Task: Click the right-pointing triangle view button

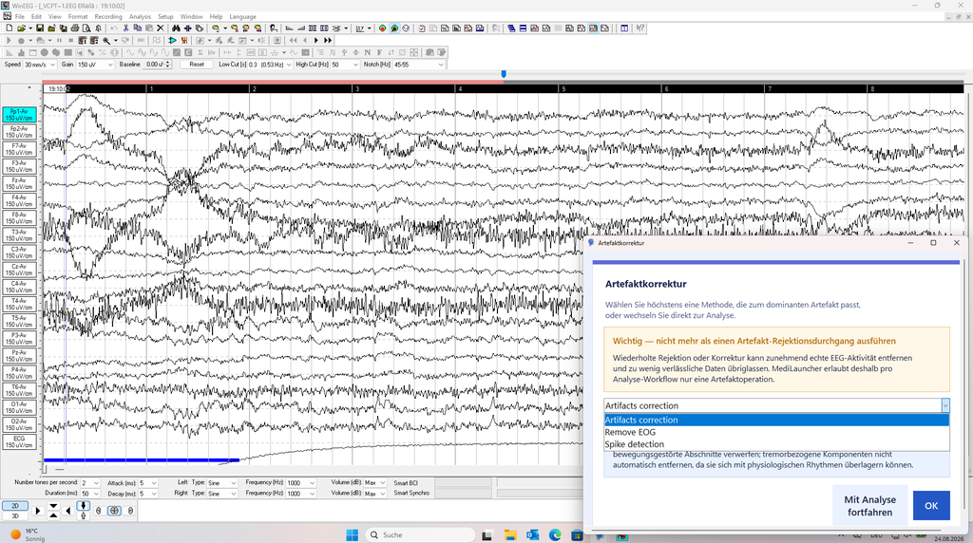Action: pyautogui.click(x=38, y=511)
